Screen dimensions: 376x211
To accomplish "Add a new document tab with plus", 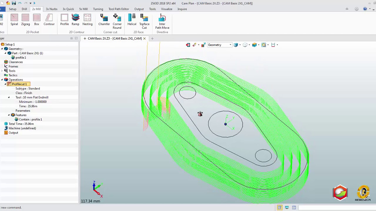I will (152, 38).
